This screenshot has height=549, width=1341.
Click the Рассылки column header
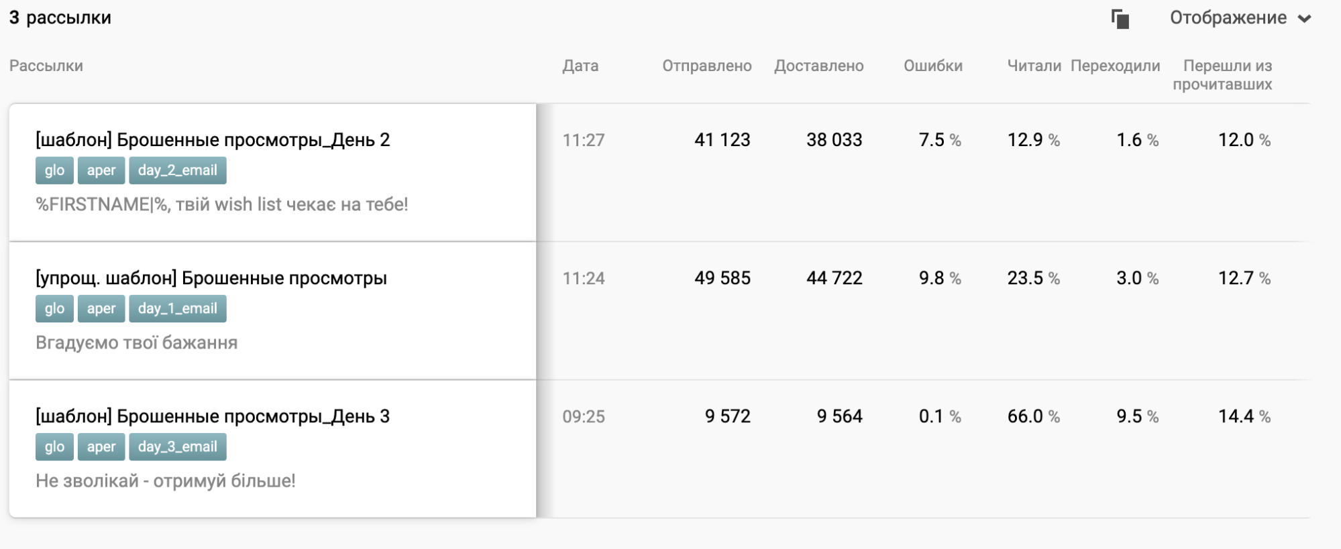point(46,66)
